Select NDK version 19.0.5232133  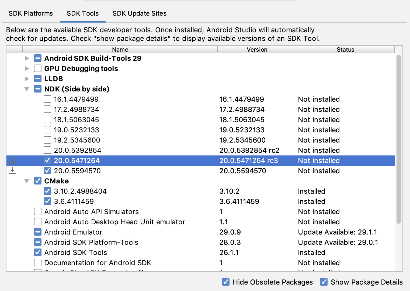(x=47, y=130)
